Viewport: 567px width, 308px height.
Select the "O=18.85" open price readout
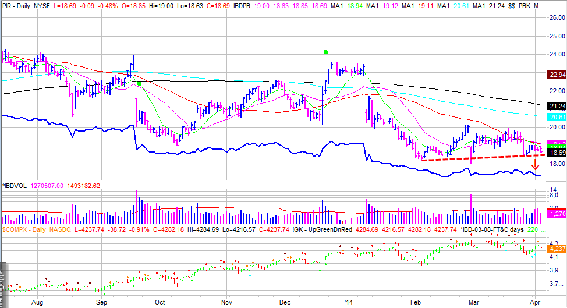(x=134, y=6)
